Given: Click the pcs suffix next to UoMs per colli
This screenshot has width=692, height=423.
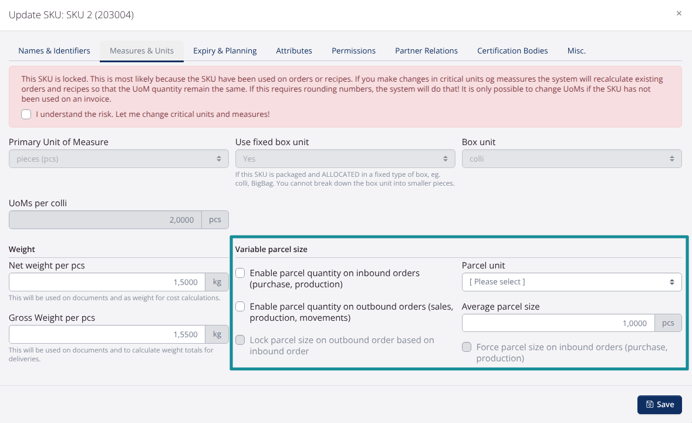Looking at the screenshot, I should click(215, 220).
